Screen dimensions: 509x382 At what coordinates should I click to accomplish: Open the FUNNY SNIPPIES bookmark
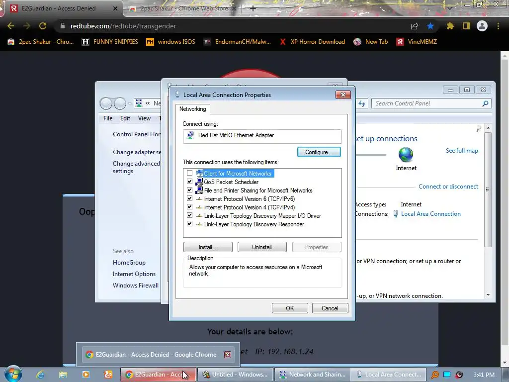tap(110, 42)
